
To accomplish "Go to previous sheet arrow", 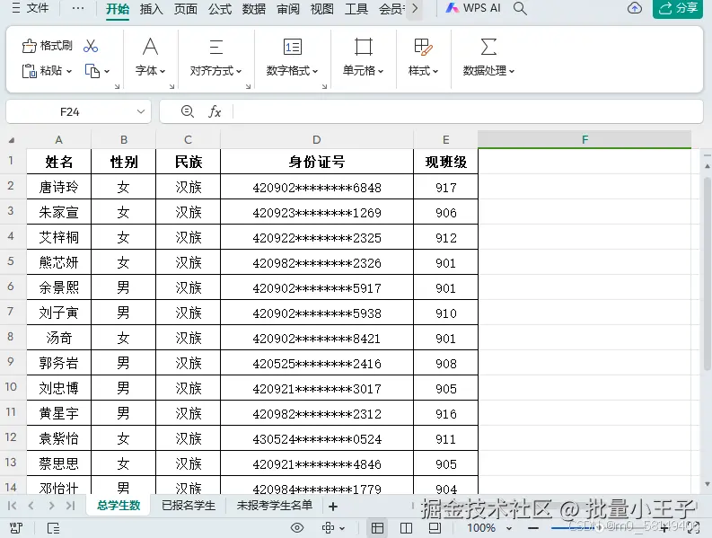I will pos(31,506).
